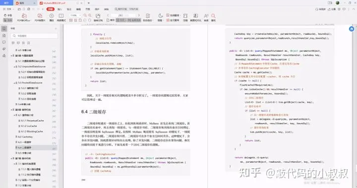The height and width of the screenshot is (188, 357).
Task: Open new tab plus button
Action: [x=89, y=3]
